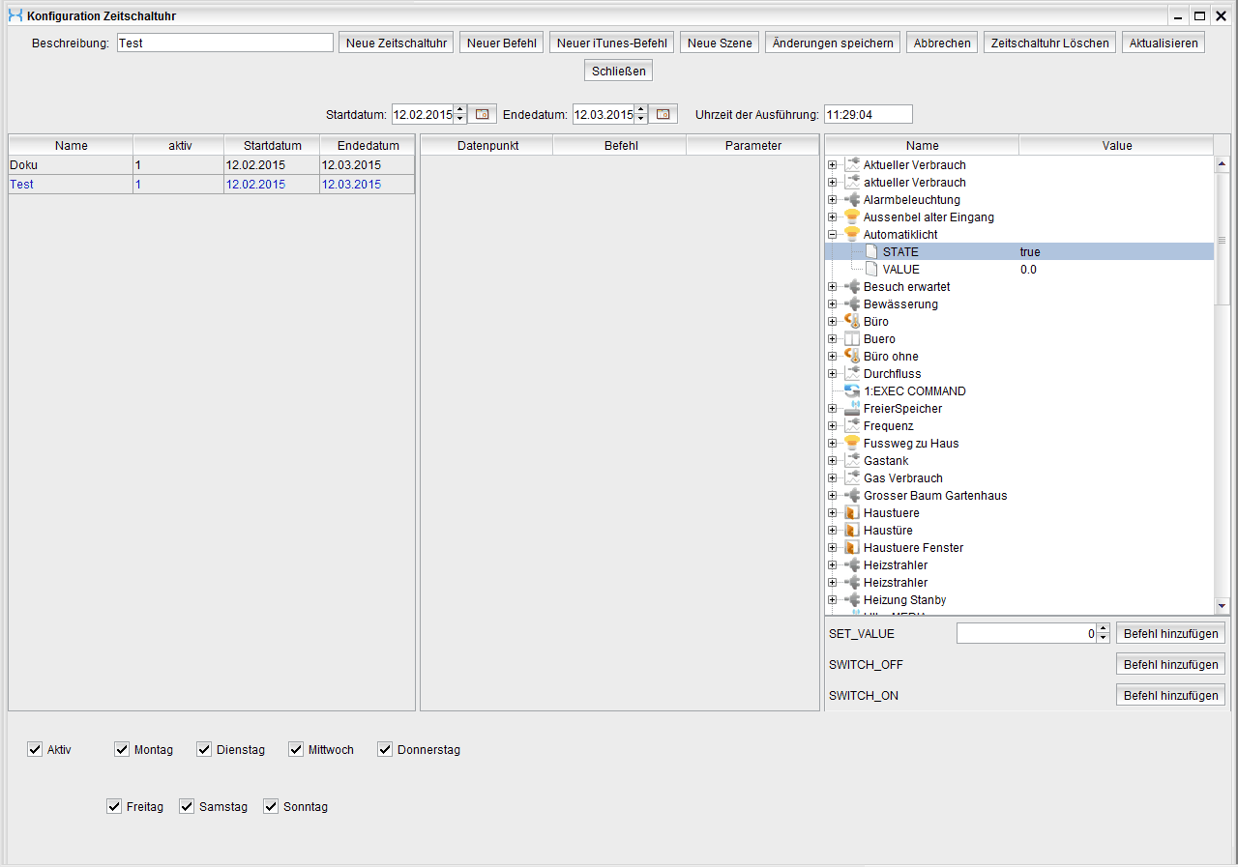
Task: Sort by the Startdatum column header
Action: (272, 146)
